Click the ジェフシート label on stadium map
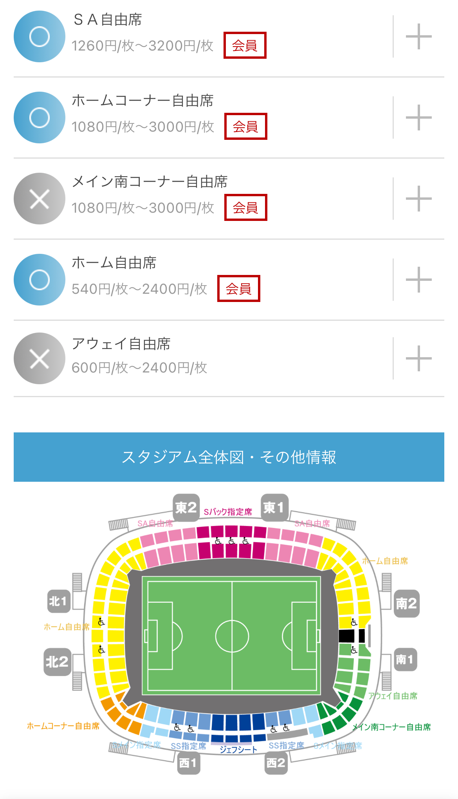Image resolution: width=458 pixels, height=799 pixels. pyautogui.click(x=238, y=749)
